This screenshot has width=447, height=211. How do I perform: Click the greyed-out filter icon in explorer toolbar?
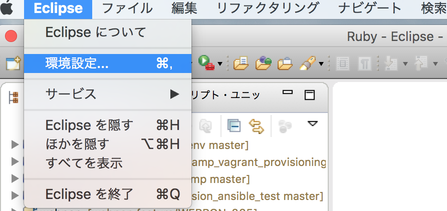tap(285, 126)
